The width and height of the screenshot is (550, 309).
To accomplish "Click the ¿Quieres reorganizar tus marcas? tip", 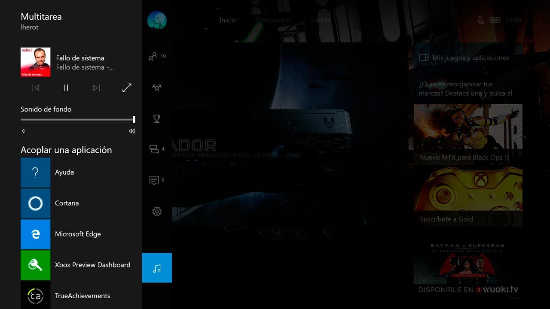I will pyautogui.click(x=466, y=89).
